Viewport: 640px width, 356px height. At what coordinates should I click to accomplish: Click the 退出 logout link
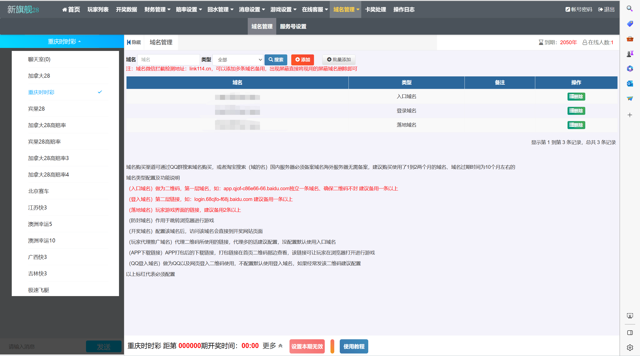(x=606, y=9)
